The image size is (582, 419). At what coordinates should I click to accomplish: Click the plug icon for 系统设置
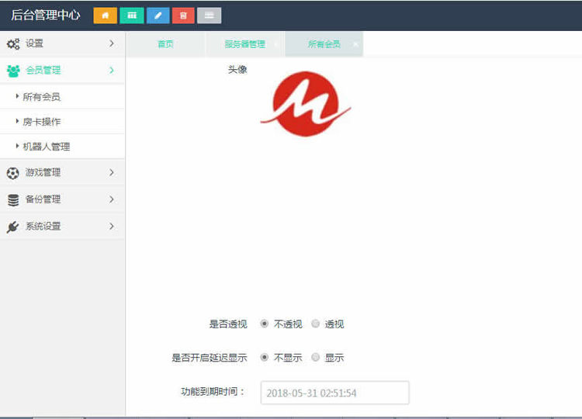[x=13, y=227]
